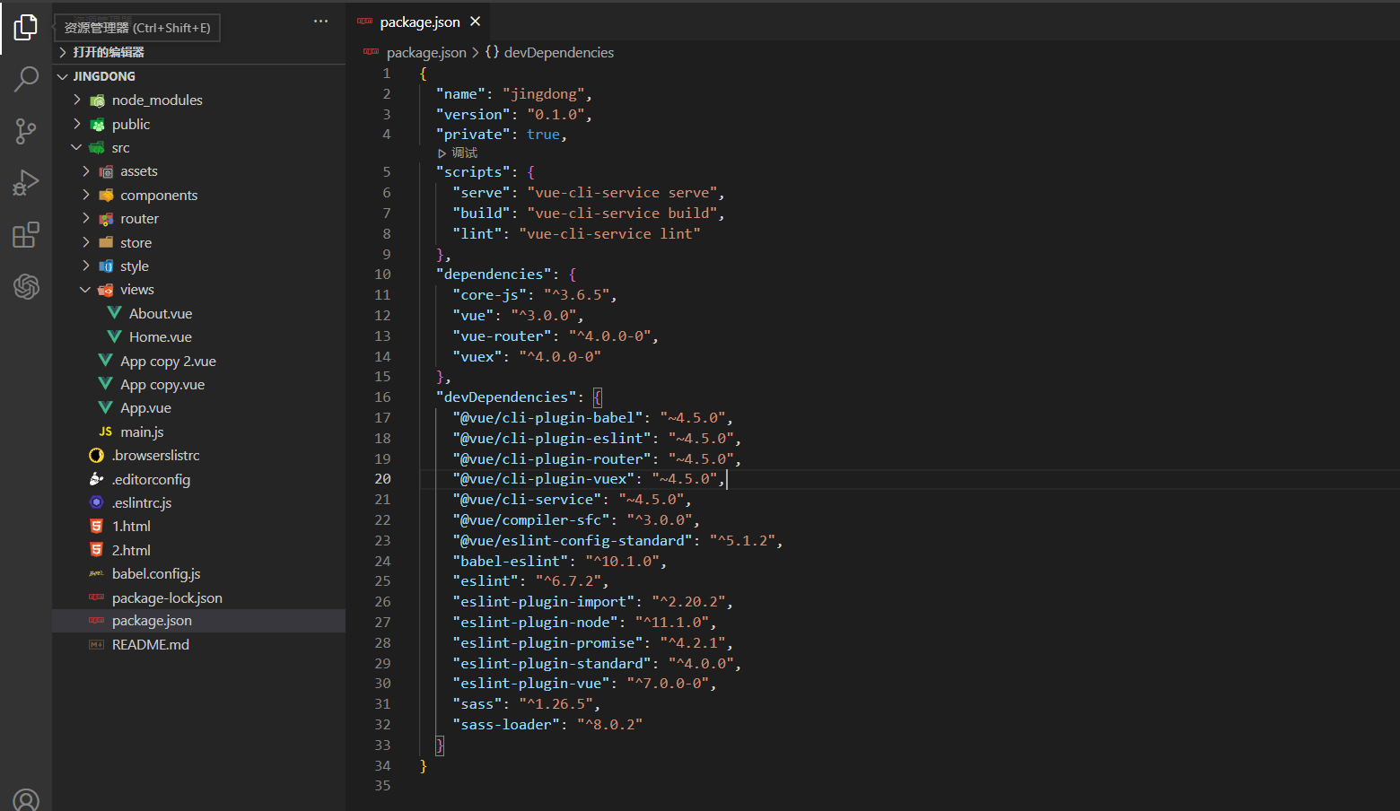Open the Search view icon
This screenshot has width=1400, height=811.
(26, 80)
